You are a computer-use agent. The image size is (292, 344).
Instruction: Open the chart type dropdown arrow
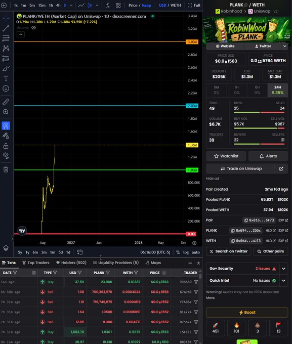pyautogui.click(x=97, y=5)
